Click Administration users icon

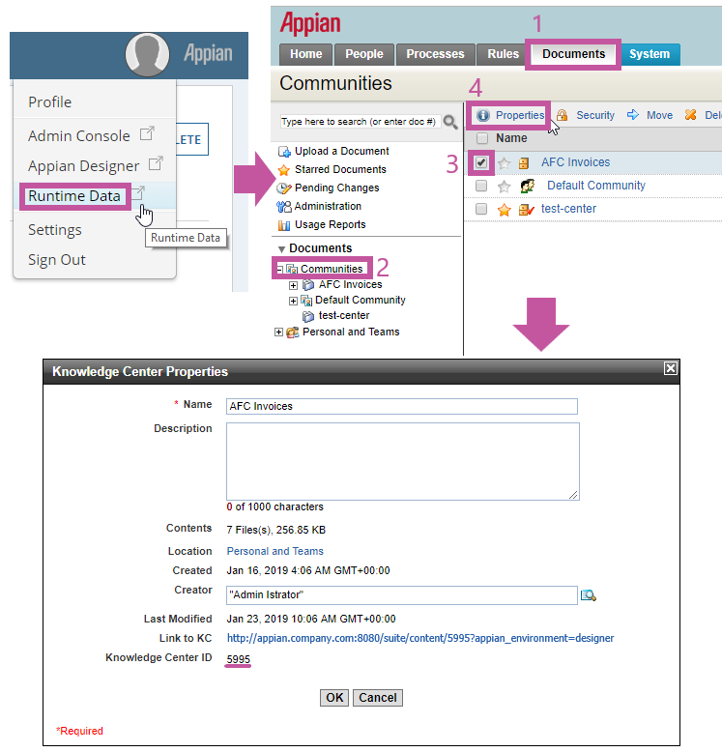(x=284, y=207)
